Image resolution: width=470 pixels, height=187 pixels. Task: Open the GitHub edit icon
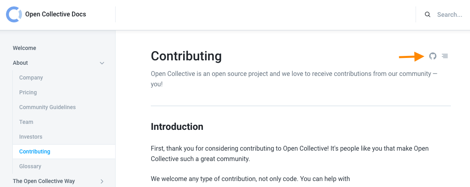(x=433, y=56)
